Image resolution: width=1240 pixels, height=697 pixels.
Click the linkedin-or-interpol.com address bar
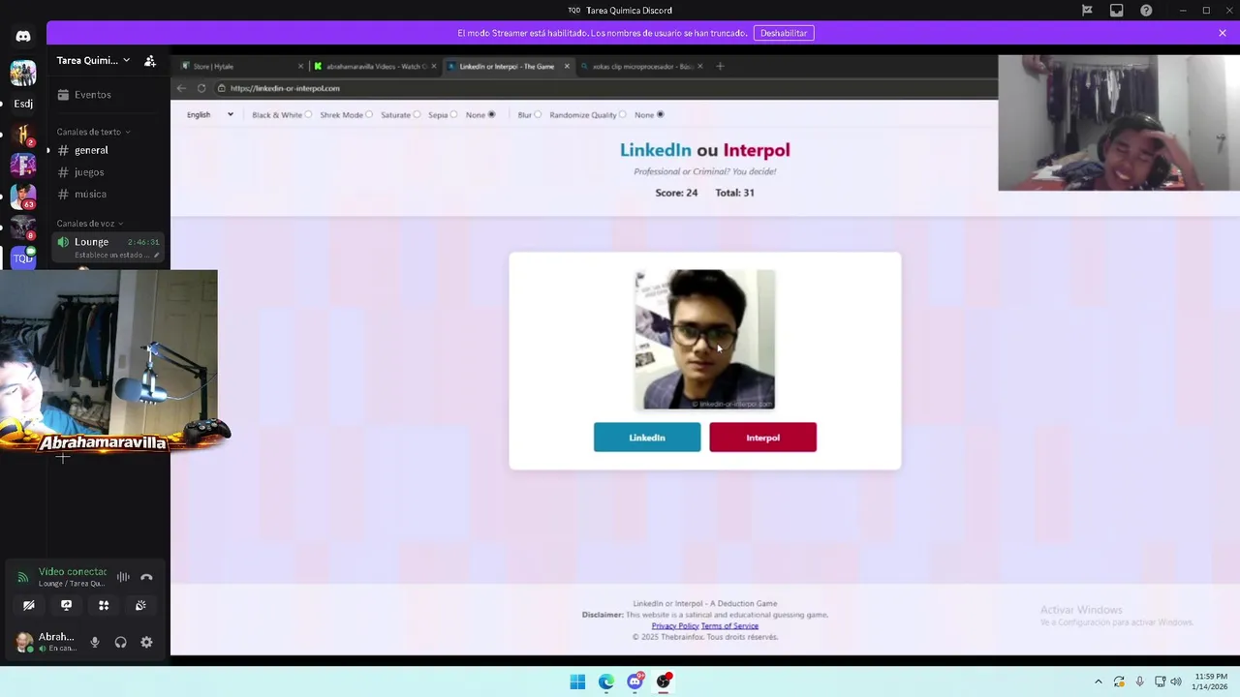coord(604,88)
